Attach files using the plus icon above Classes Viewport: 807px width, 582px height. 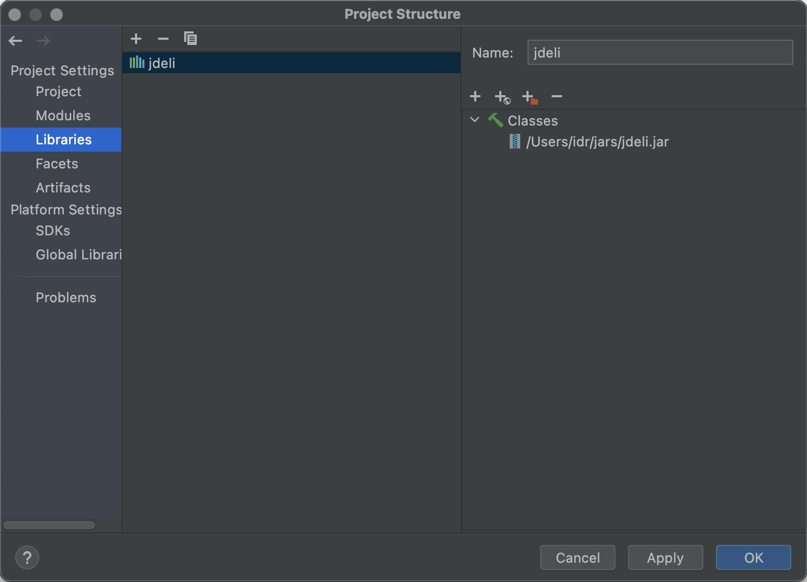tap(476, 96)
